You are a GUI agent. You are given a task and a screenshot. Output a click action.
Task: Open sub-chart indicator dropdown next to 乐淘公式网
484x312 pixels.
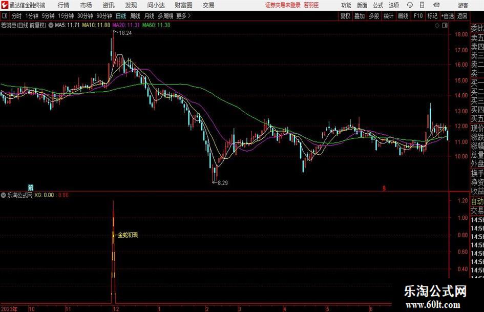[4, 195]
